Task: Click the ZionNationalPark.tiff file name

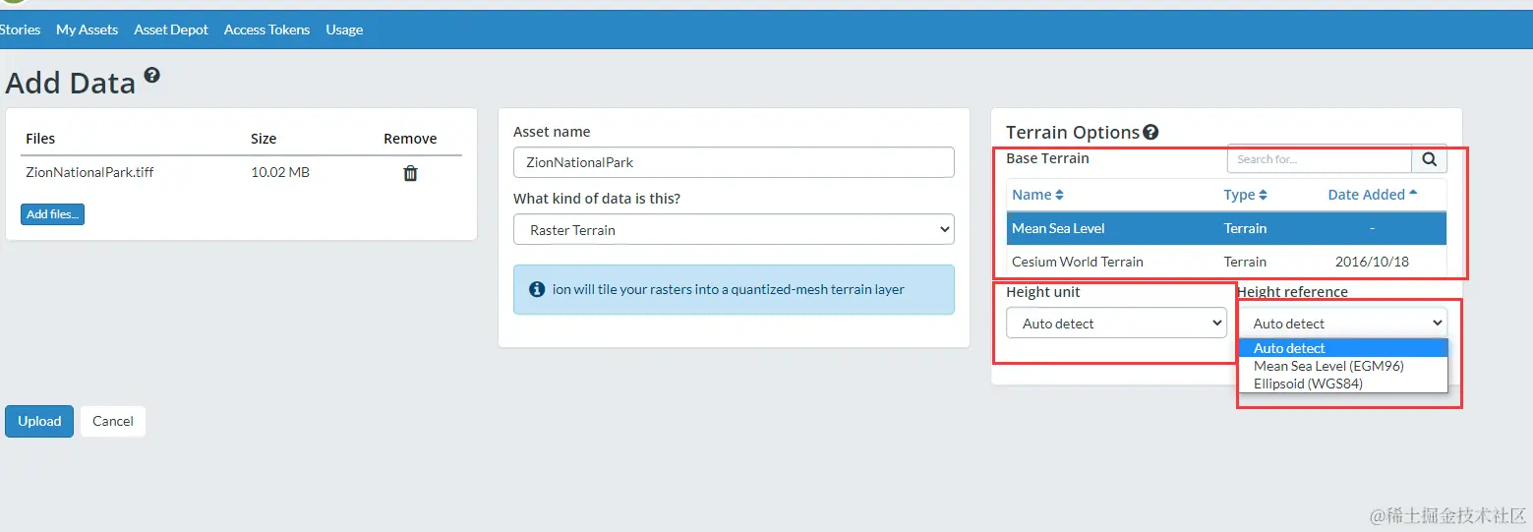Action: (89, 172)
